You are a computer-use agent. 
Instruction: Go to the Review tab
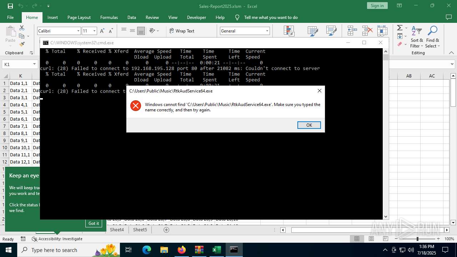point(152,17)
